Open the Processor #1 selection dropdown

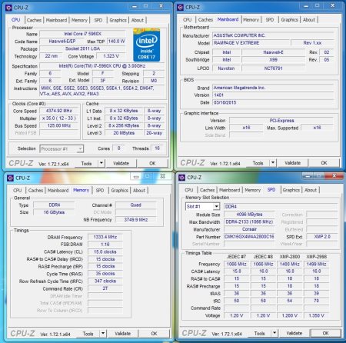[62, 148]
